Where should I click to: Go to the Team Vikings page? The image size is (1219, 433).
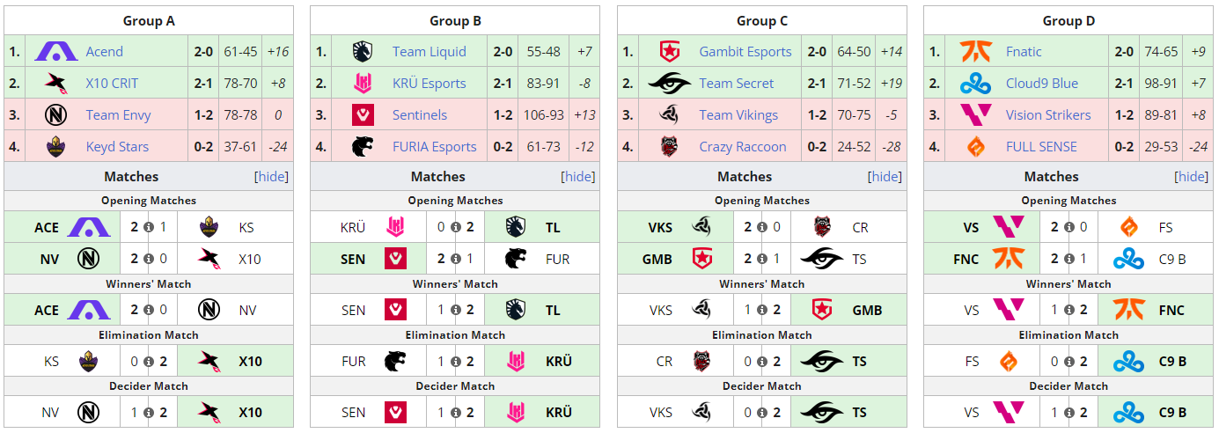point(738,115)
